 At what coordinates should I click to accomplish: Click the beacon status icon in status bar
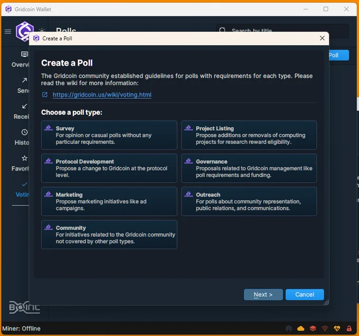(289, 329)
